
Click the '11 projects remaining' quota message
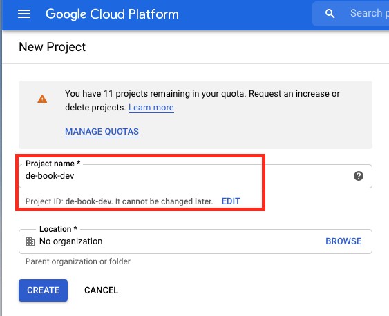202,101
